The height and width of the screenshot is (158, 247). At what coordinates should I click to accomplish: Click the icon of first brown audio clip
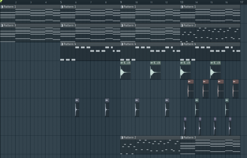coord(189,81)
